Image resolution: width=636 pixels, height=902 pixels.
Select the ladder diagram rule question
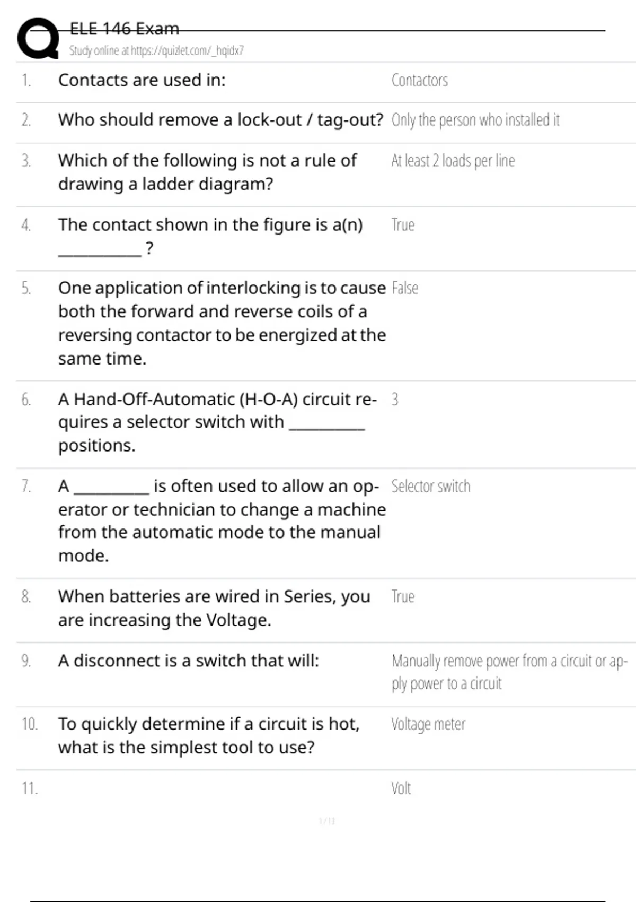(x=207, y=172)
